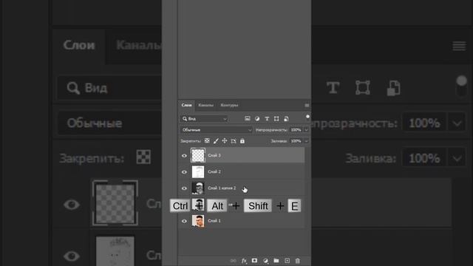
Task: Filter layers by smart objects icon
Action: 286,119
